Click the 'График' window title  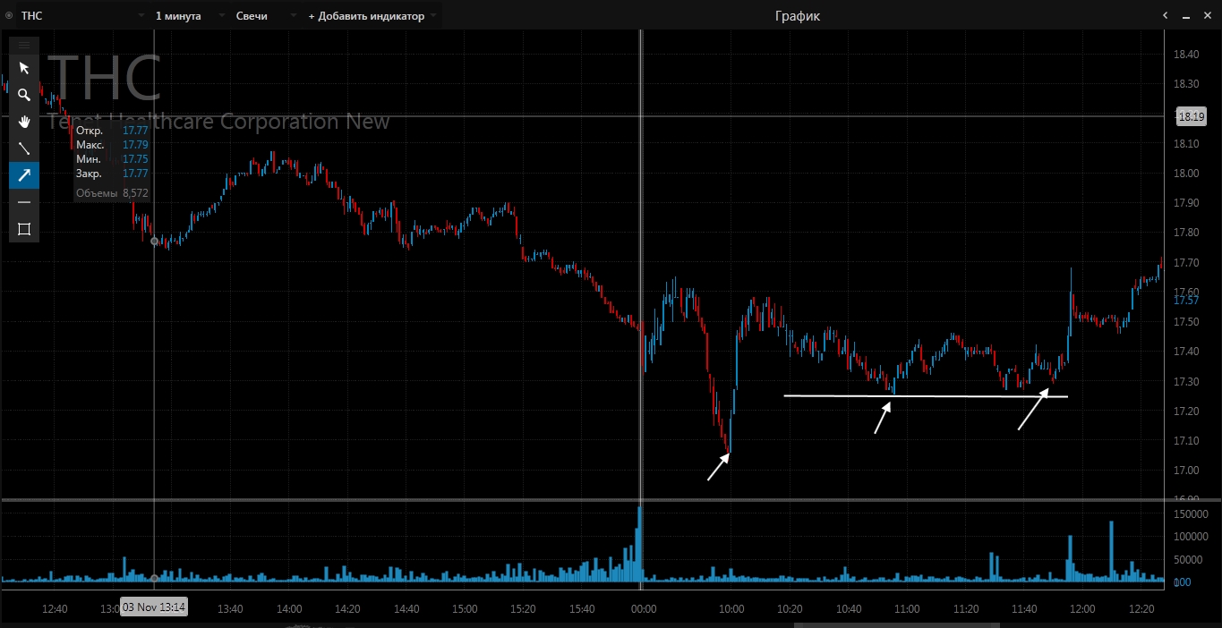point(797,16)
